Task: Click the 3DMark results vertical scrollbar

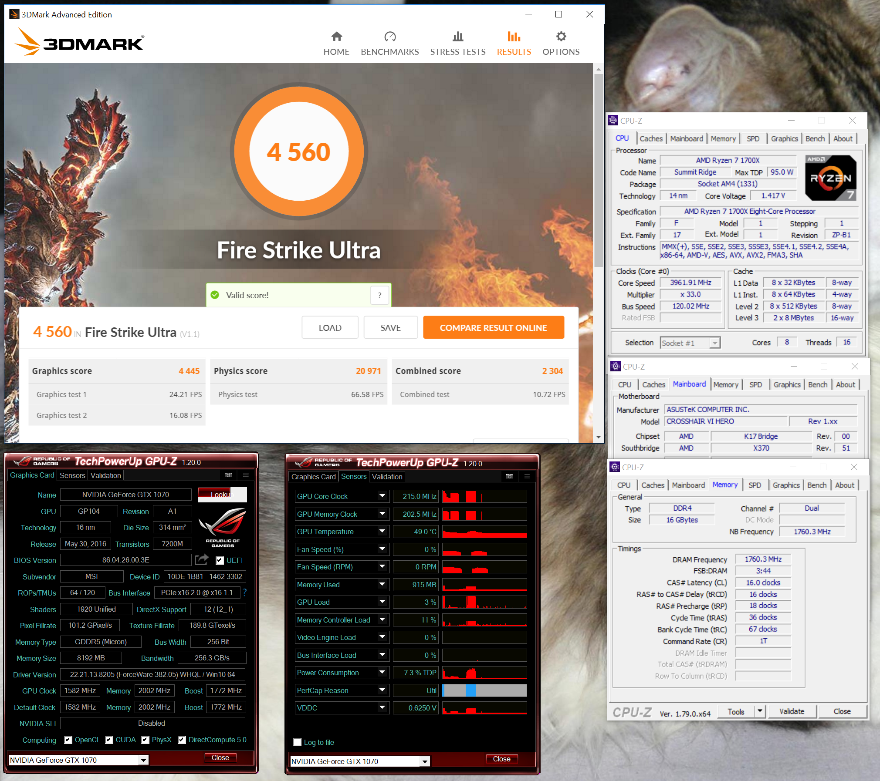Action: tap(599, 170)
